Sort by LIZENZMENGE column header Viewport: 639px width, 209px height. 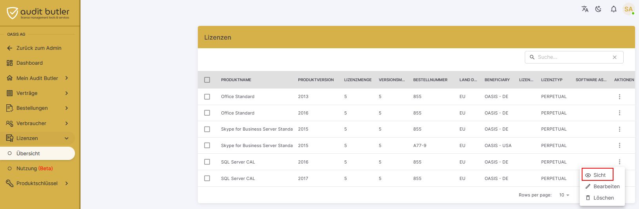(358, 80)
